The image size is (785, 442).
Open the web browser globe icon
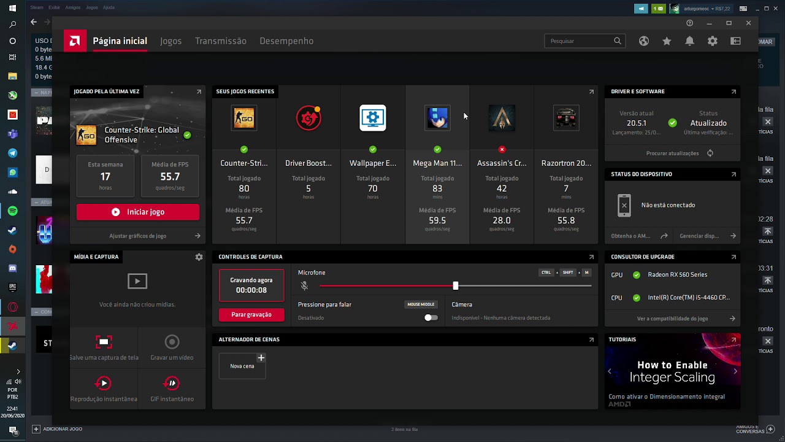point(643,41)
